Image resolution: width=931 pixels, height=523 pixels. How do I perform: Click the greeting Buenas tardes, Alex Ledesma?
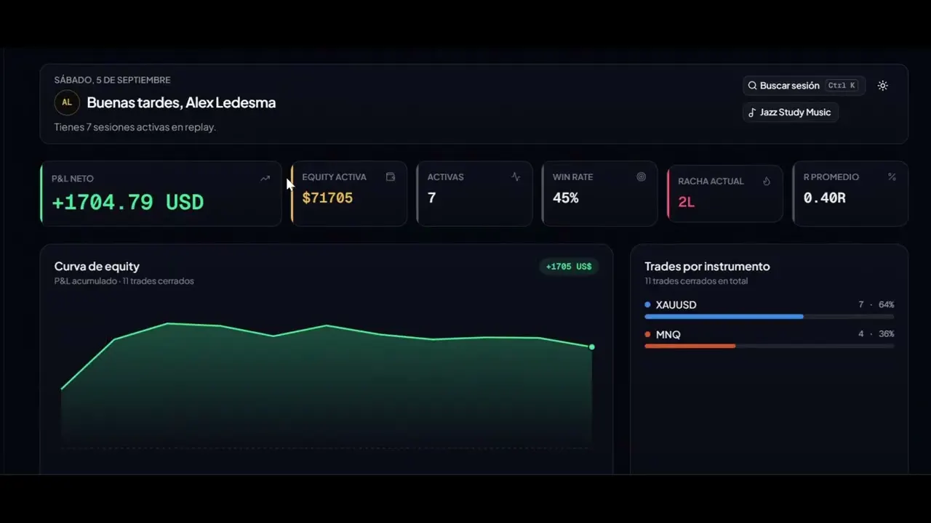coord(181,102)
